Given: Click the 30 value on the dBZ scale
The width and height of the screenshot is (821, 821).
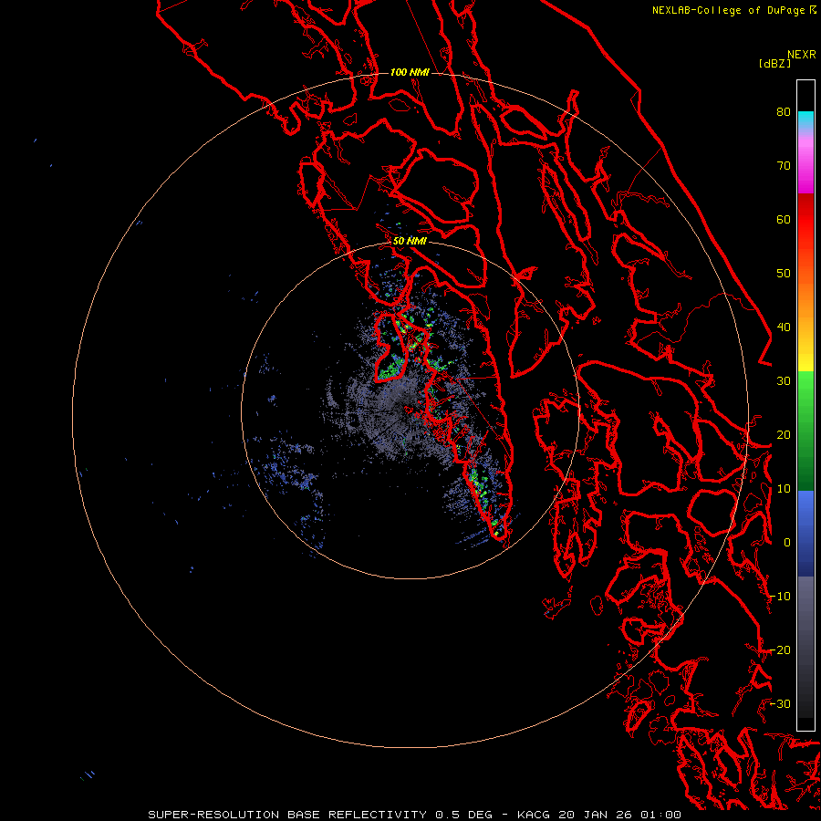Looking at the screenshot, I should click(784, 381).
